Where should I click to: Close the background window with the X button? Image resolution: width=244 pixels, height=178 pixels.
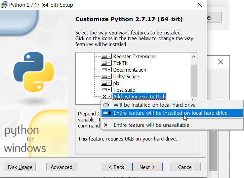pyautogui.click(x=220, y=62)
